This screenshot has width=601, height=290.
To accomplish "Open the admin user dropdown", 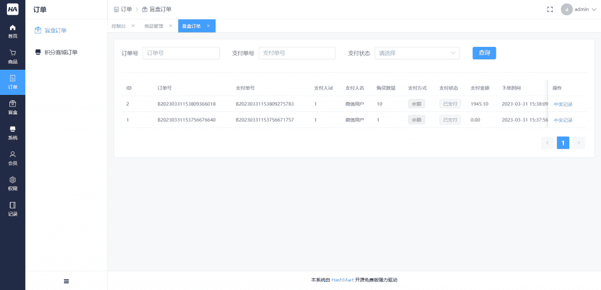I will coord(574,9).
